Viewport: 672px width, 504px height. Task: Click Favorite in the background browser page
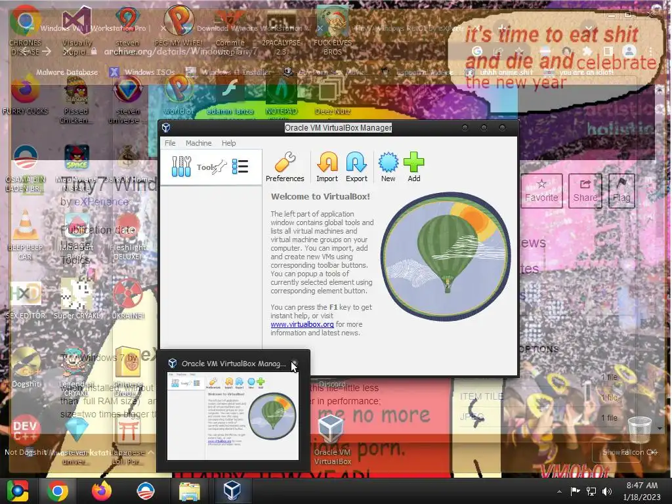(541, 191)
